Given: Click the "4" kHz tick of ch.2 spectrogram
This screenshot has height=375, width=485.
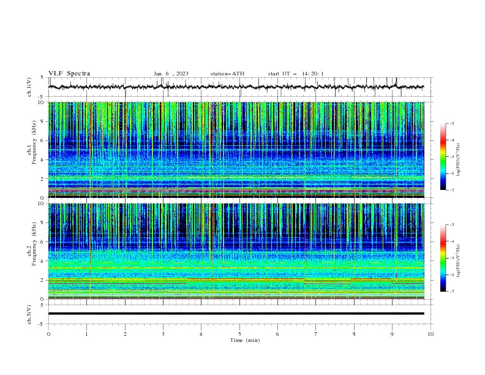Looking at the screenshot, I should pyautogui.click(x=43, y=261).
